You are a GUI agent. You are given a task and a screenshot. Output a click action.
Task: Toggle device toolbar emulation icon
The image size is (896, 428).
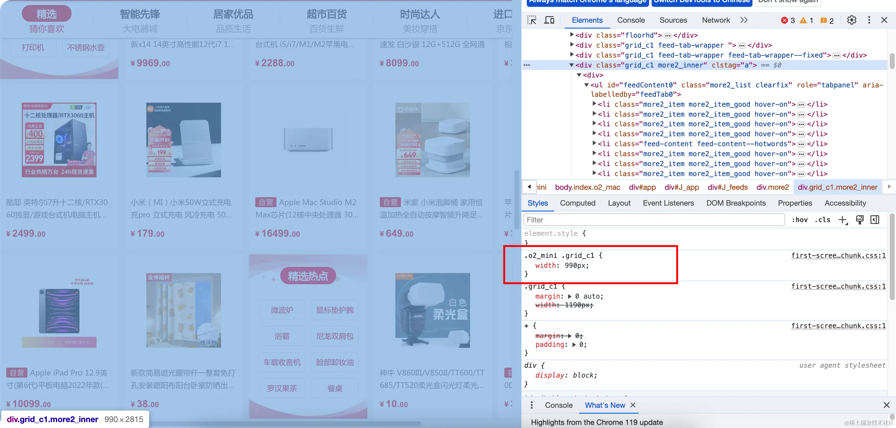point(549,20)
